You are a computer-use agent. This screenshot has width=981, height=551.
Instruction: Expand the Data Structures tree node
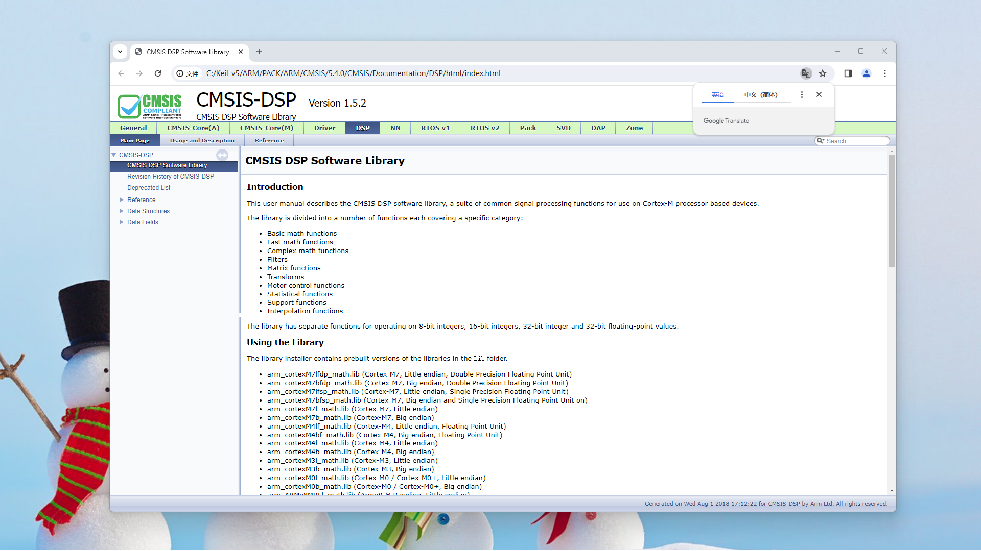pyautogui.click(x=122, y=211)
